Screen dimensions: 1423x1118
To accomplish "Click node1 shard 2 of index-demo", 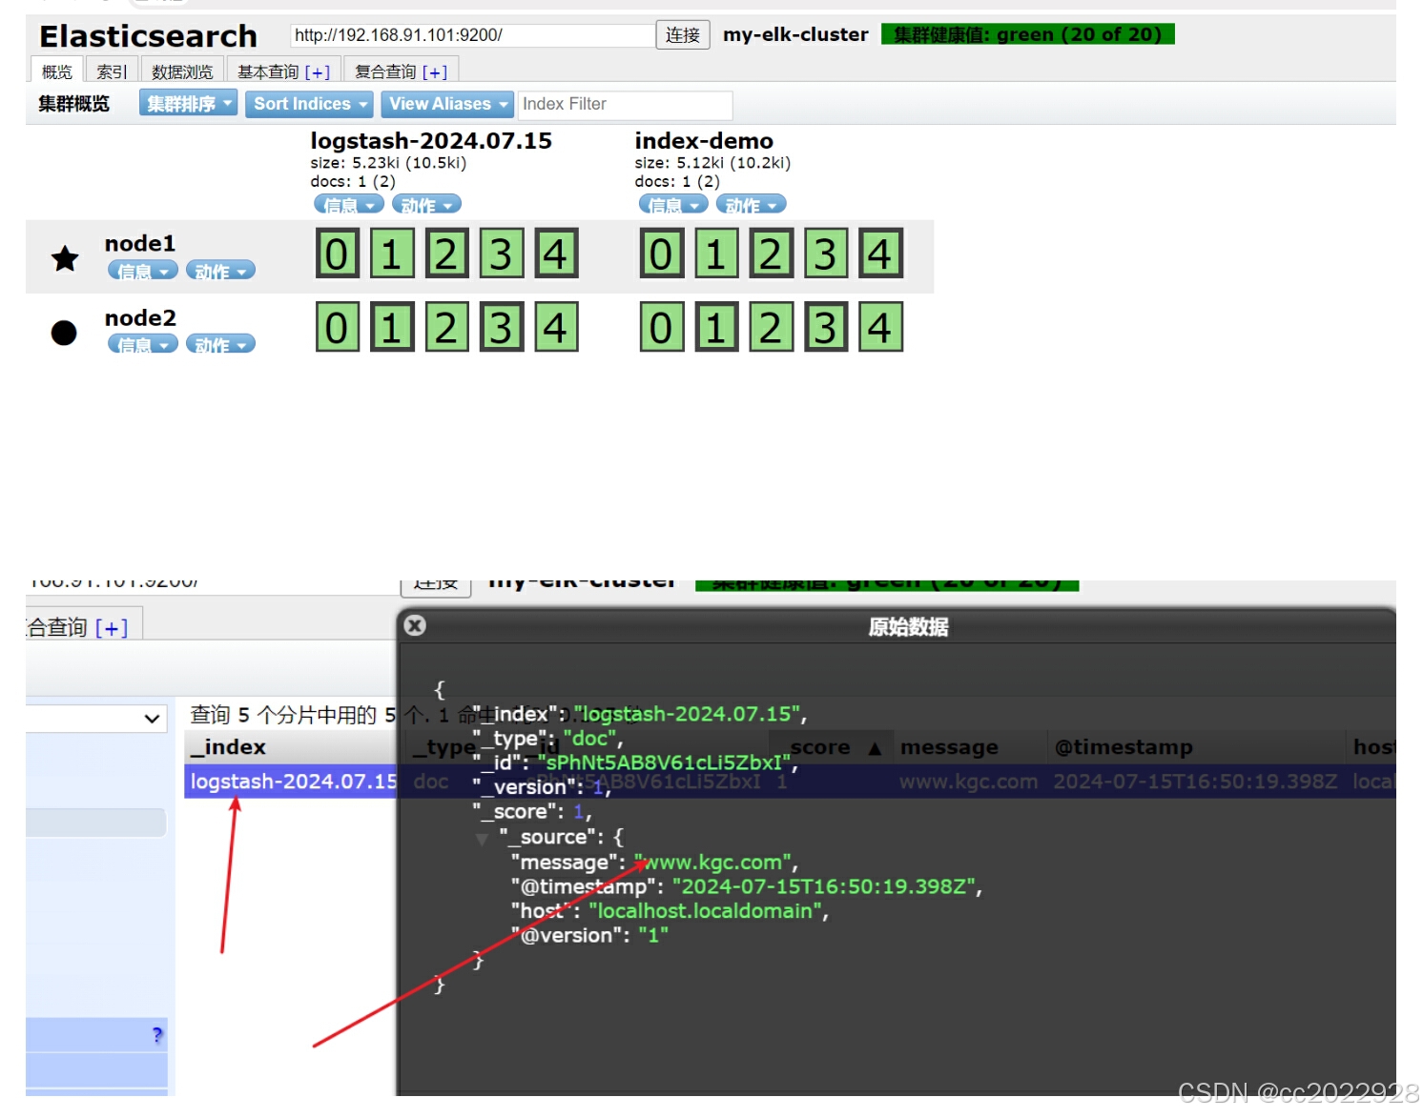I will tap(771, 254).
